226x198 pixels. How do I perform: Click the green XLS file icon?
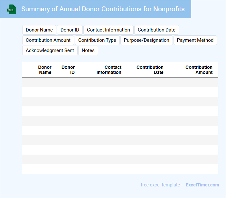[12, 9]
